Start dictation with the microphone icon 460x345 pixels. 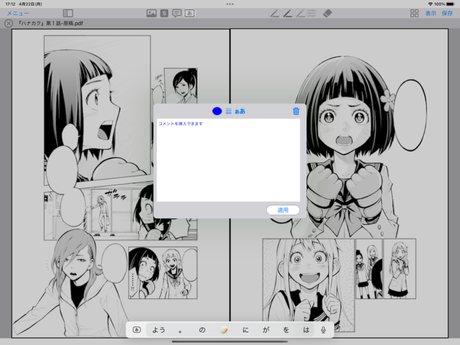tap(323, 330)
